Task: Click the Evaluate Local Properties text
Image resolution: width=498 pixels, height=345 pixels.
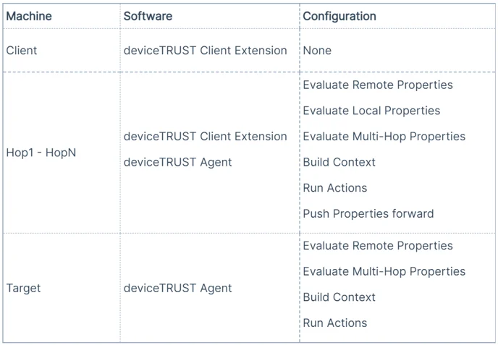Action: click(371, 111)
